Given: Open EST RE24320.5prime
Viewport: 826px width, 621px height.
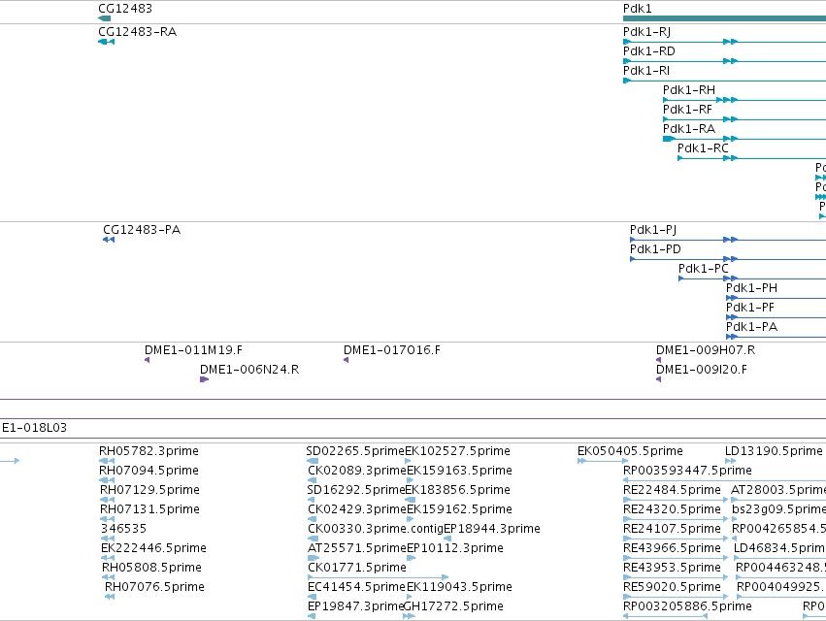Looking at the screenshot, I should pyautogui.click(x=673, y=509).
